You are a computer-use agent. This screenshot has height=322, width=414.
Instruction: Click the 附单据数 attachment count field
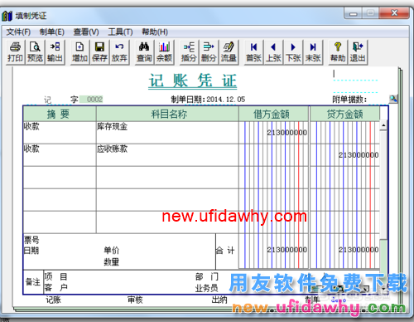point(378,100)
